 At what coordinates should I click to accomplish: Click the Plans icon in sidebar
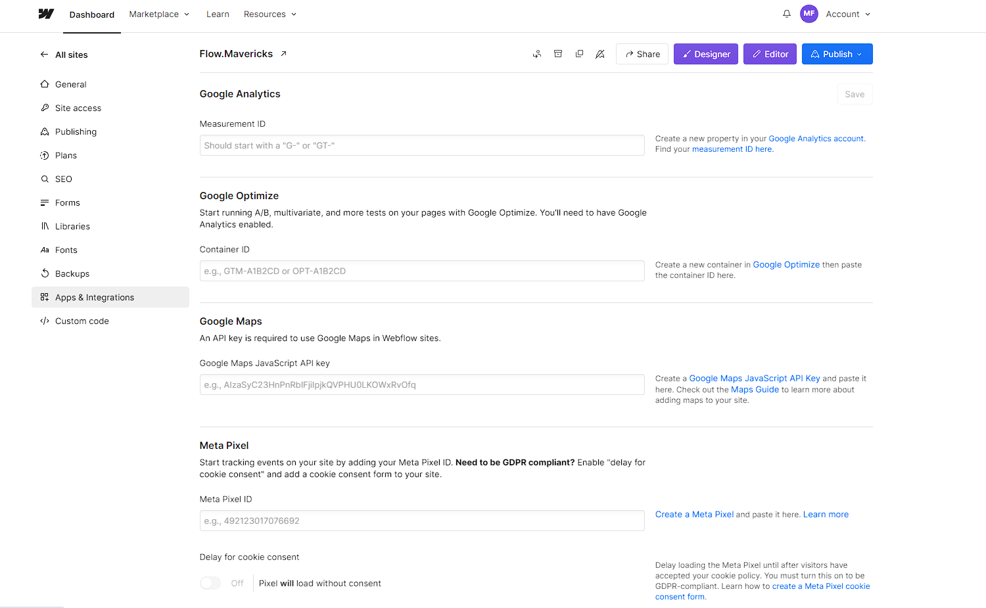click(45, 155)
